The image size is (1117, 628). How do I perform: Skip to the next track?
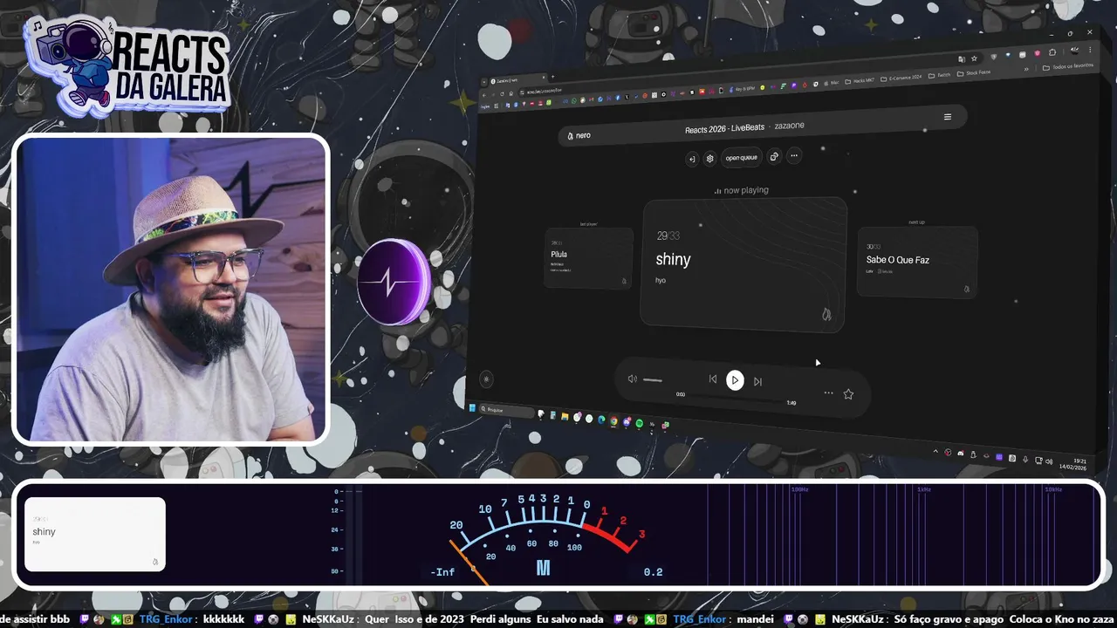coord(757,381)
